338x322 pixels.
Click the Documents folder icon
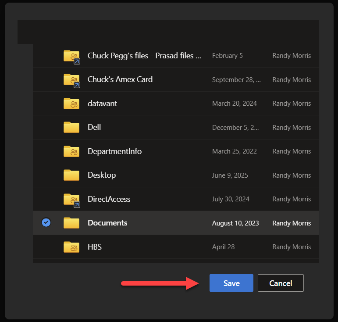[71, 223]
